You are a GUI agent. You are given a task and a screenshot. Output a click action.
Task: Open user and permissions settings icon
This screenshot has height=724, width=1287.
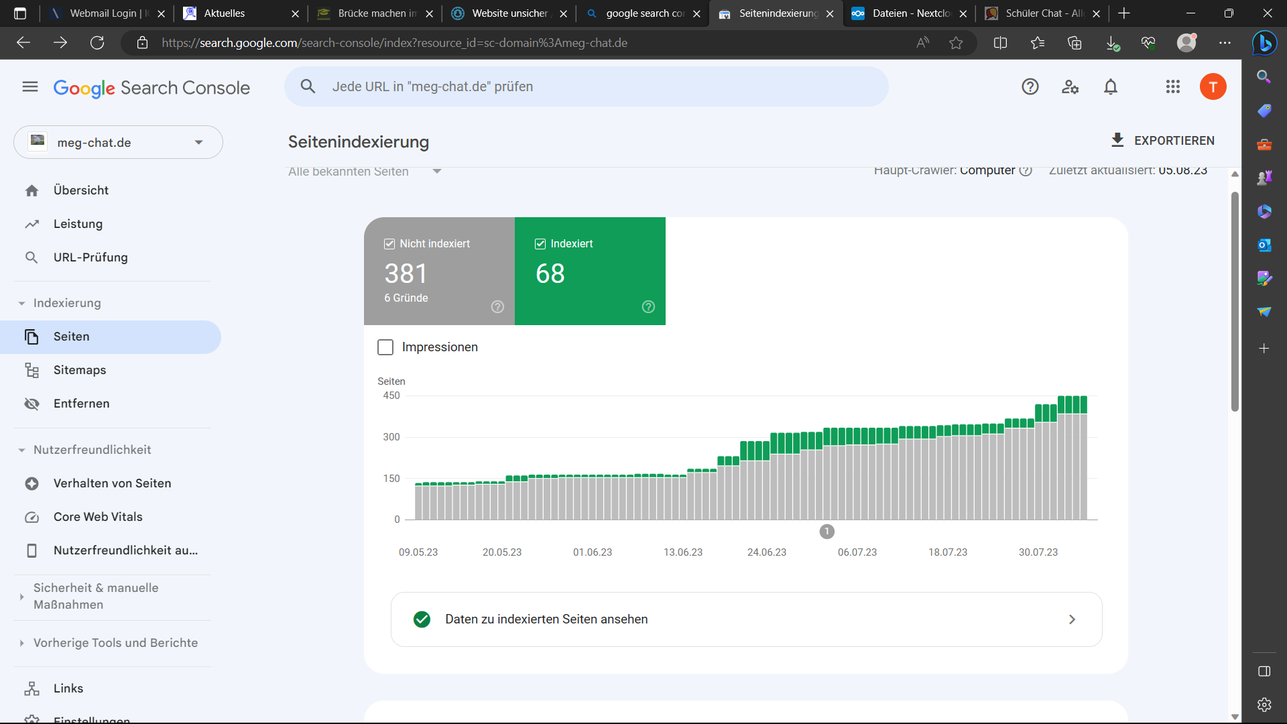[1070, 86]
